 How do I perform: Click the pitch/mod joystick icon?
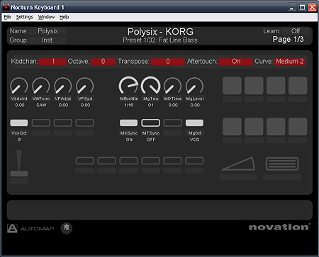[19, 164]
